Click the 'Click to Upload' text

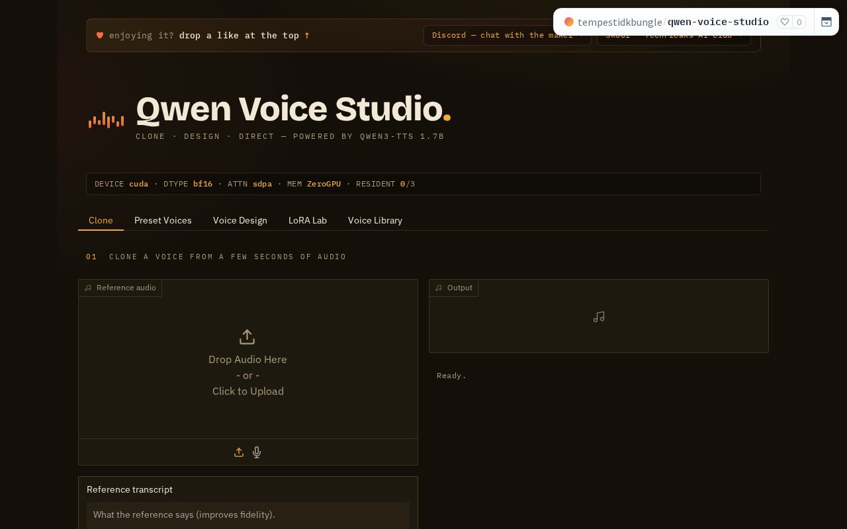(x=248, y=391)
